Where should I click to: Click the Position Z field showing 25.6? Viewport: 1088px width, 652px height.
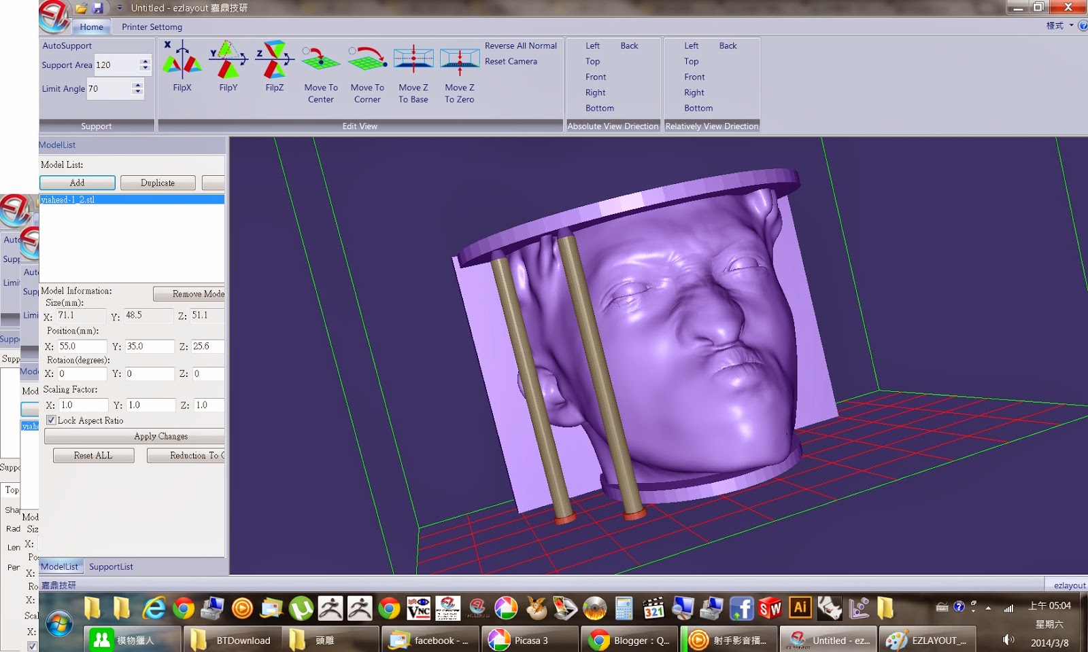click(x=208, y=346)
